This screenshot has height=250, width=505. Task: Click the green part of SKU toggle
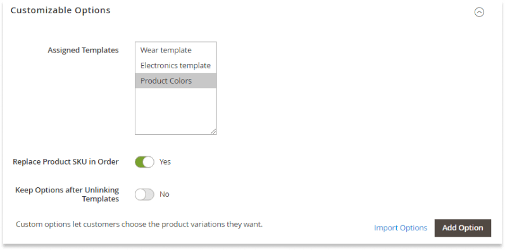pos(139,162)
